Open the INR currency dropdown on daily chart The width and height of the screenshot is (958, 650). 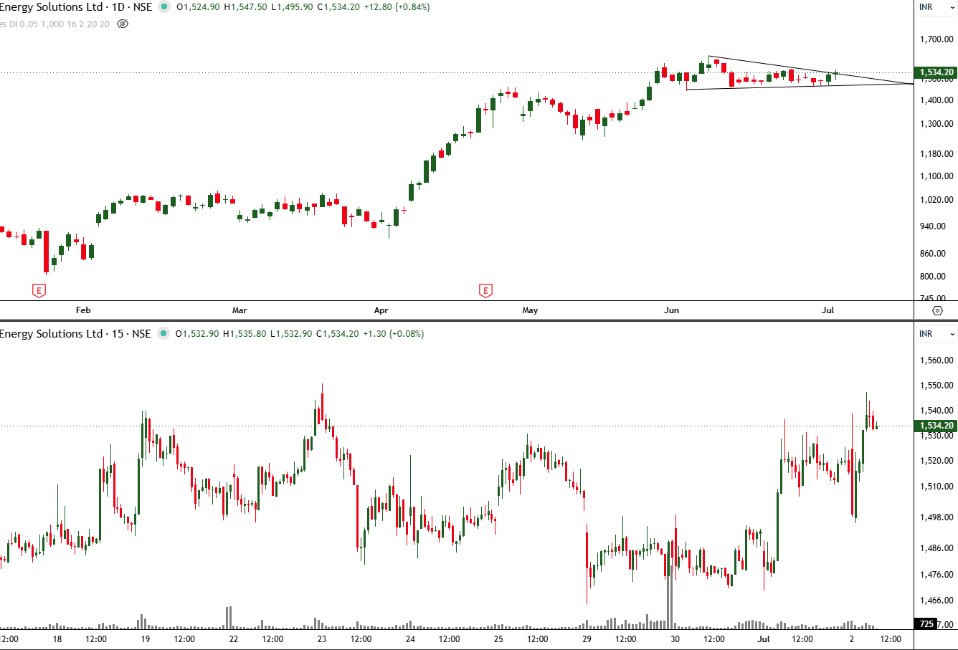click(x=937, y=7)
